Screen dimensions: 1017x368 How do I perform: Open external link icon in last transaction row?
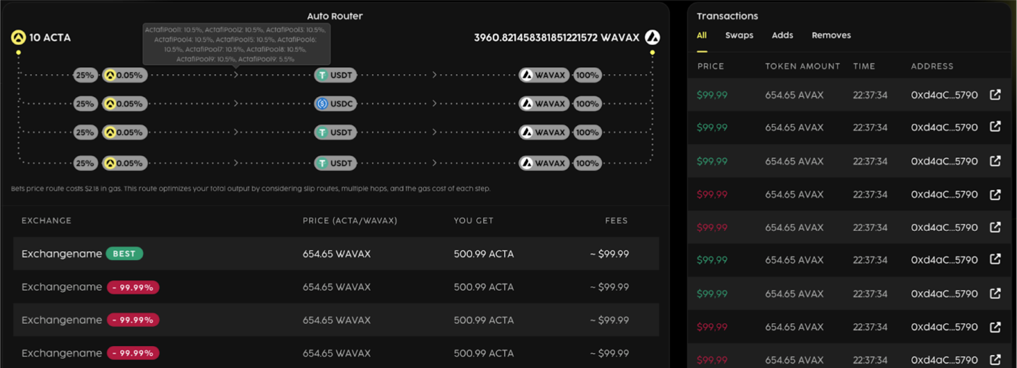[x=995, y=360]
